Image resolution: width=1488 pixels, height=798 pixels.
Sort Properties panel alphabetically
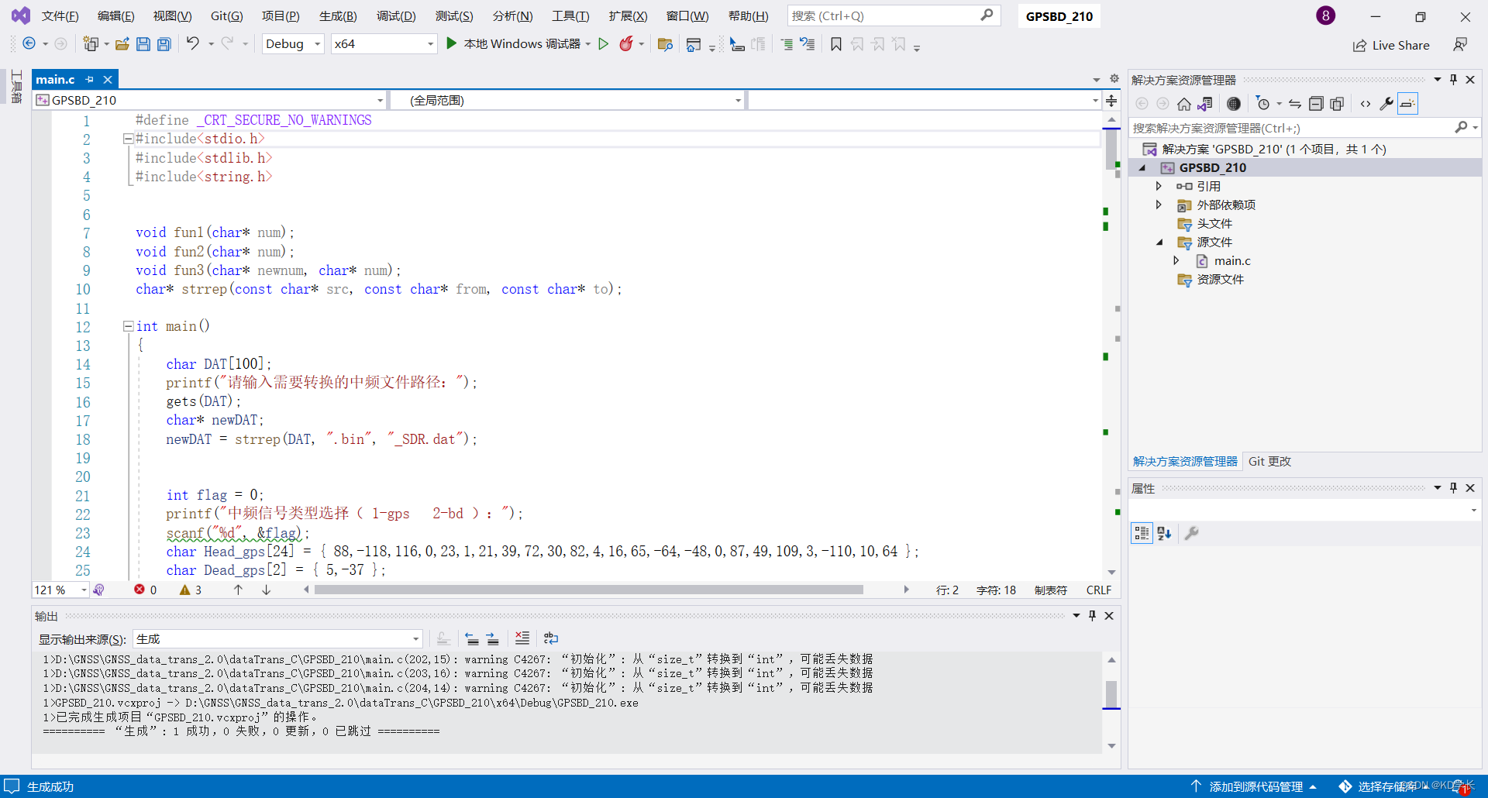[x=1164, y=533]
